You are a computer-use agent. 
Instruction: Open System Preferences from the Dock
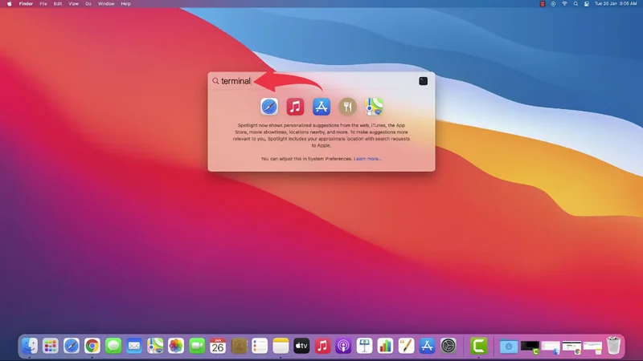click(x=448, y=346)
